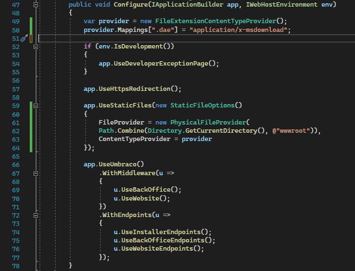The height and width of the screenshot is (271, 355).
Task: Click on FileExtensionContentTypeProvider type name
Action: click(x=216, y=21)
